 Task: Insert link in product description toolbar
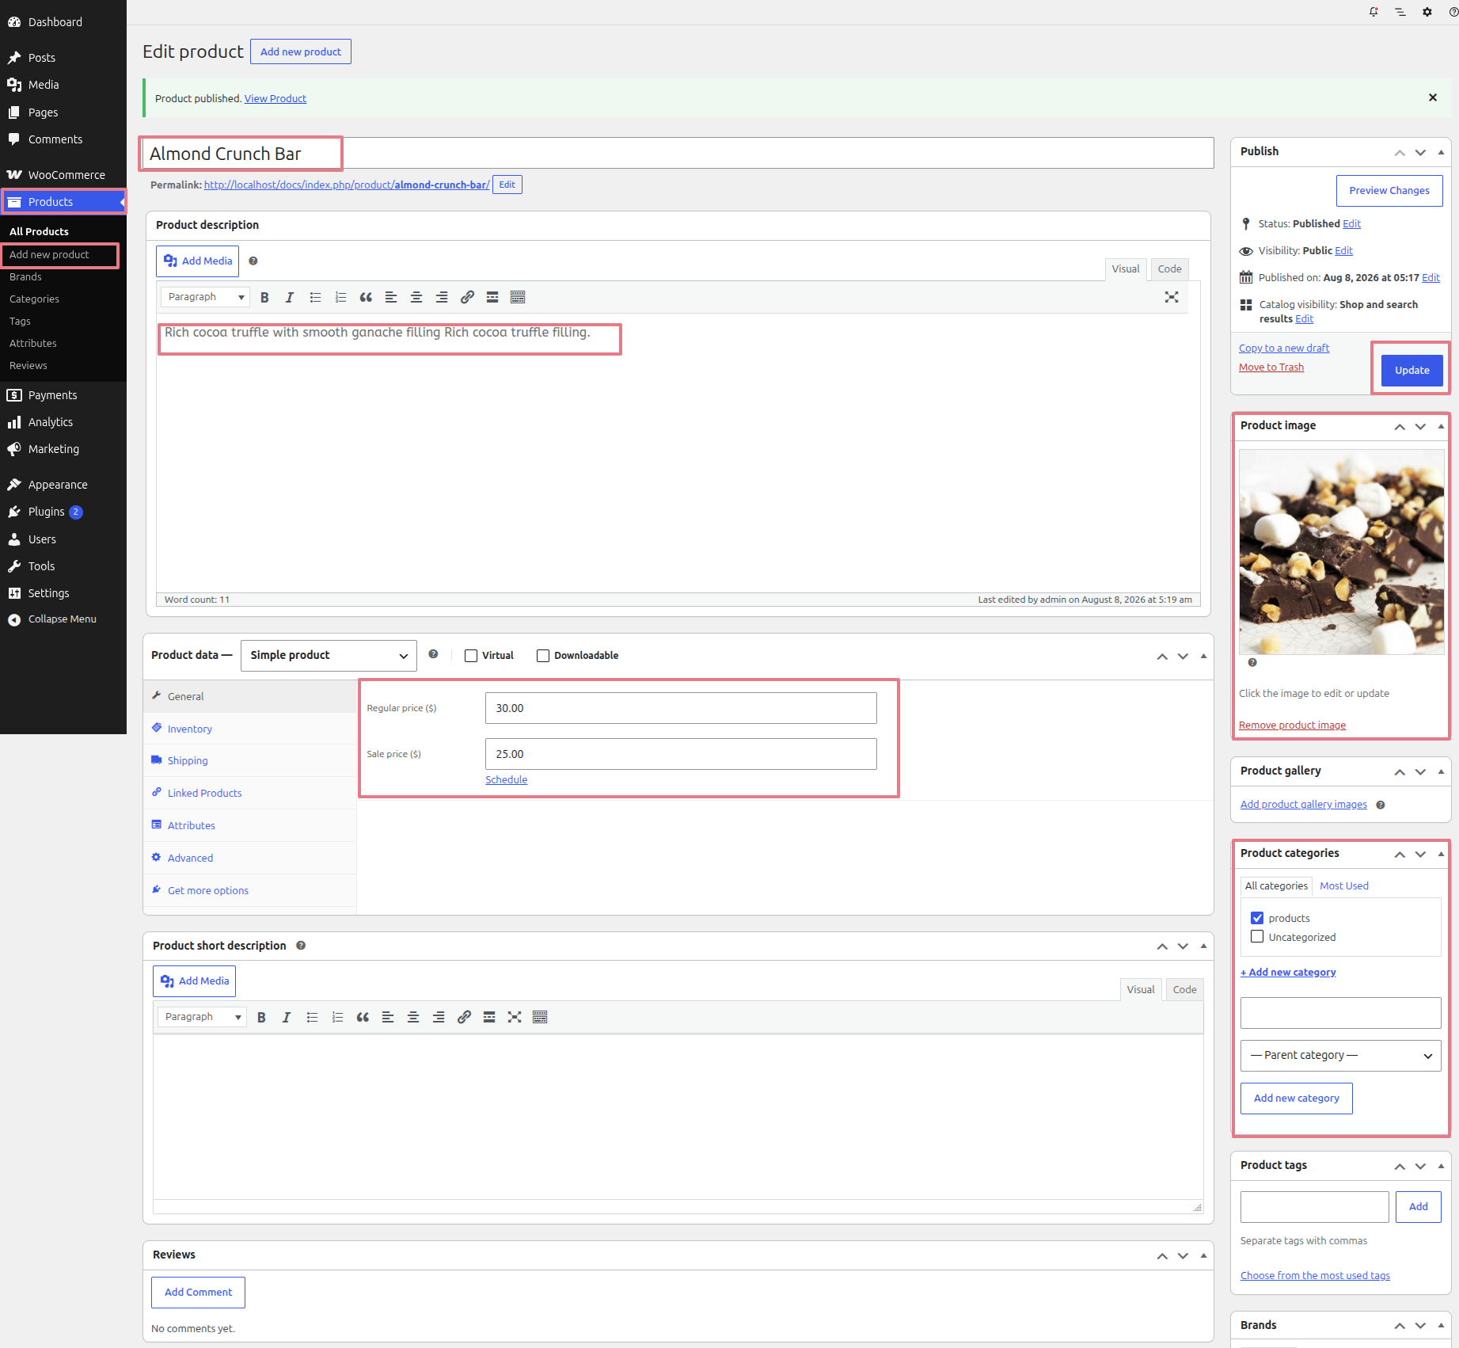pyautogui.click(x=467, y=297)
